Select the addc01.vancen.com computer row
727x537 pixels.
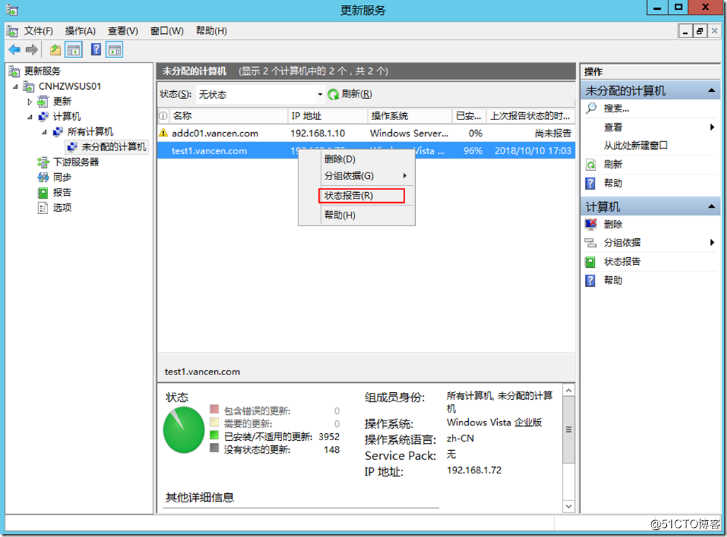coord(366,134)
